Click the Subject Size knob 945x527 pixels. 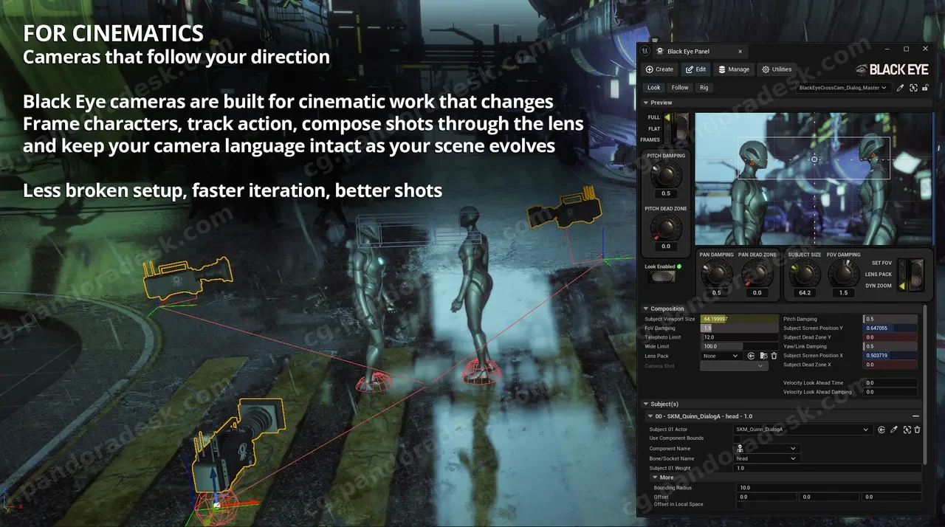804,275
